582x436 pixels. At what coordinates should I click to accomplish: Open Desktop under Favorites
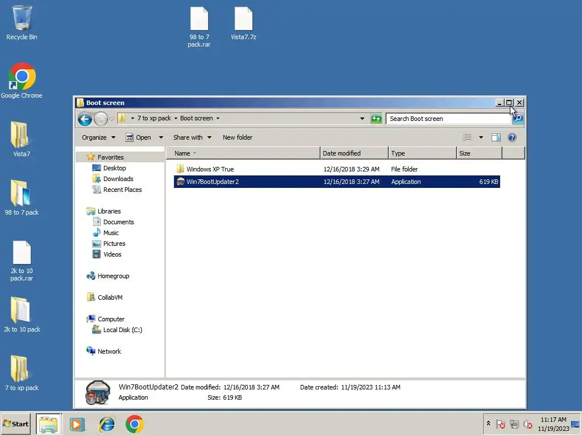pos(109,168)
